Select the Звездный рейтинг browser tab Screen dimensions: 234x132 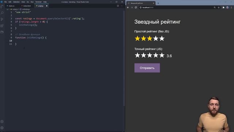pos(140,3)
